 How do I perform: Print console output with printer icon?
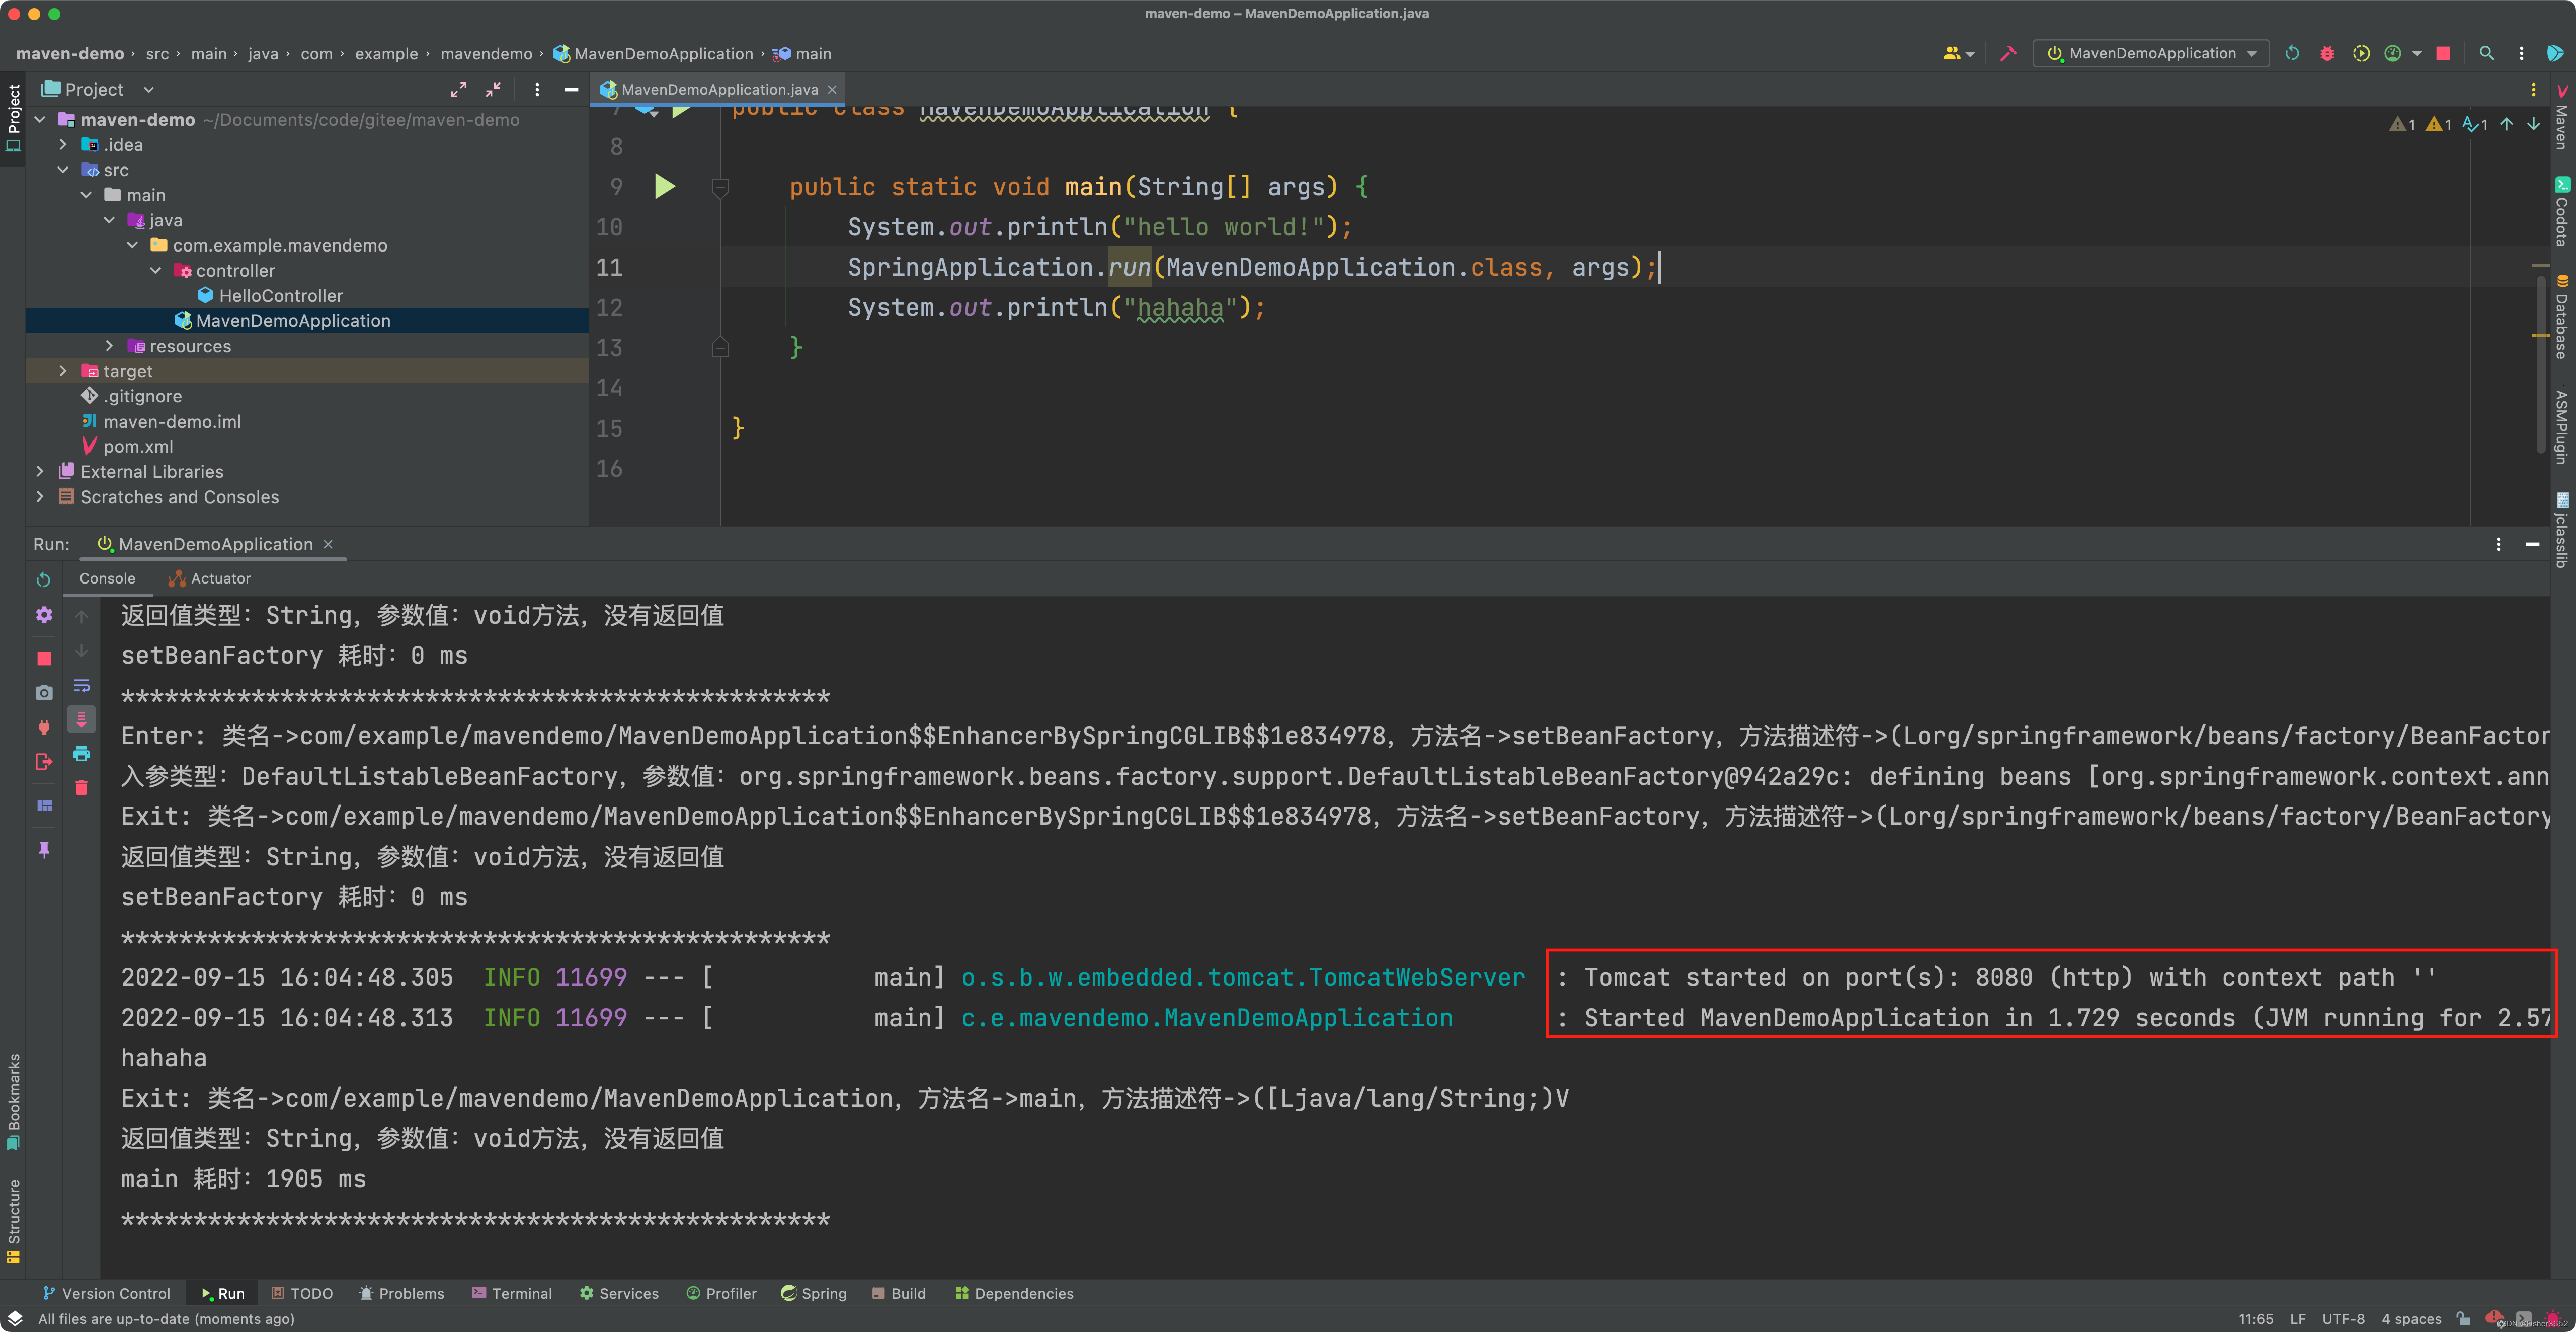(82, 754)
